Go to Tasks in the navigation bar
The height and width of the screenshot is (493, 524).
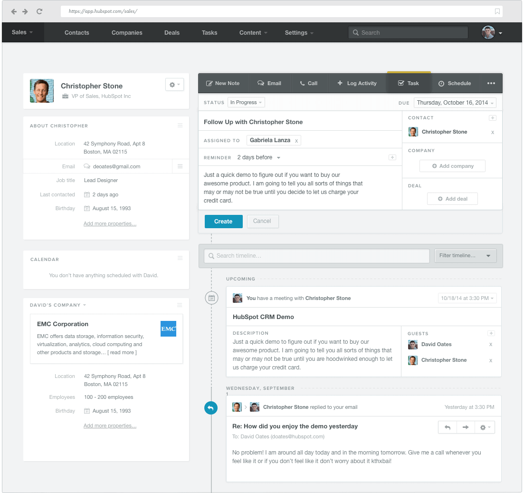click(x=210, y=33)
